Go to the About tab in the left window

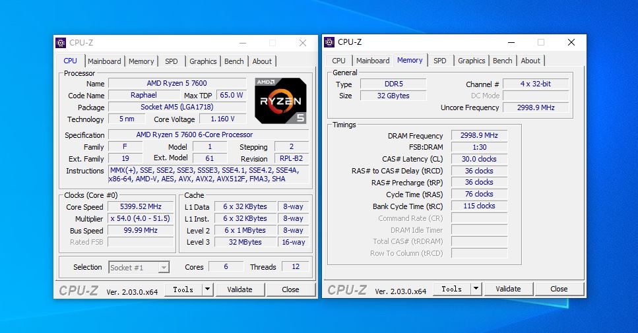pos(262,61)
